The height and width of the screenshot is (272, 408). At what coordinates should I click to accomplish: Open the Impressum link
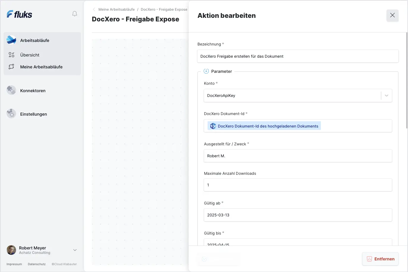pyautogui.click(x=14, y=264)
